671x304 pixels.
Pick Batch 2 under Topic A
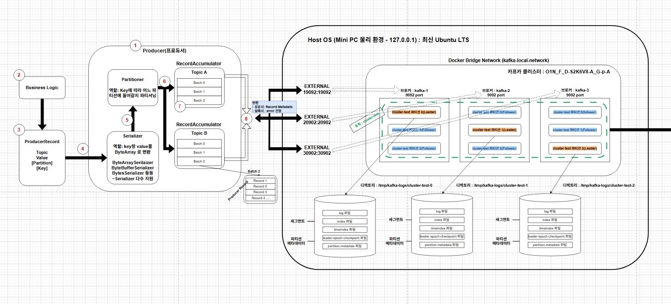[x=199, y=100]
